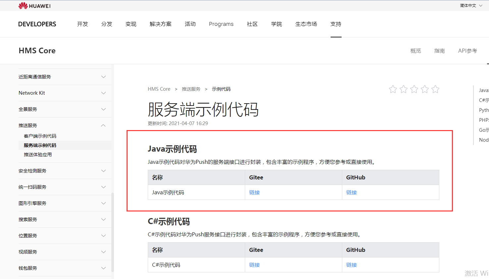Open the 变现 menu
This screenshot has width=489, height=279.
(131, 24)
